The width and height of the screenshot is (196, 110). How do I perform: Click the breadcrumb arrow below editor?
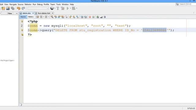[21, 105]
